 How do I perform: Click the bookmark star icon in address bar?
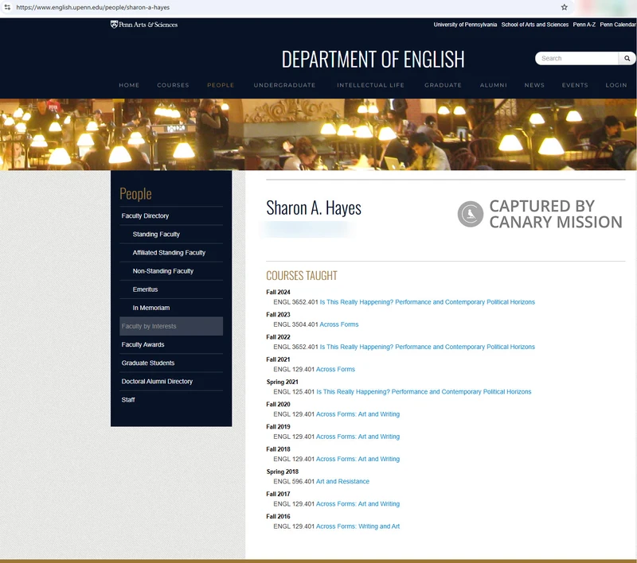(565, 7)
